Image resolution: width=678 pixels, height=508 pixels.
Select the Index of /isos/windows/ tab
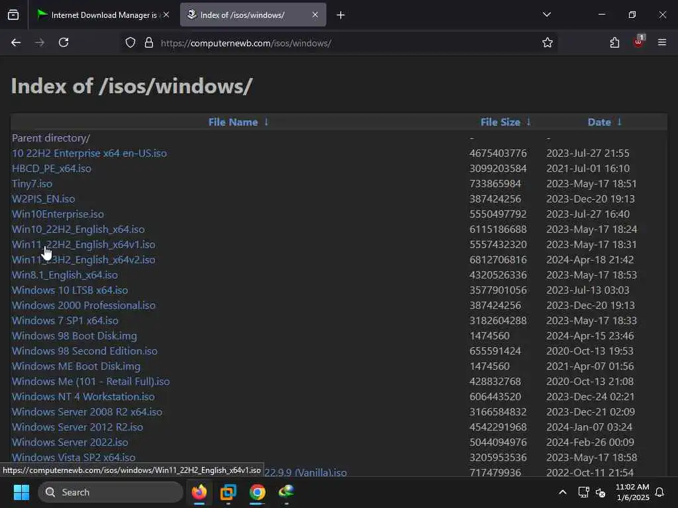click(253, 15)
